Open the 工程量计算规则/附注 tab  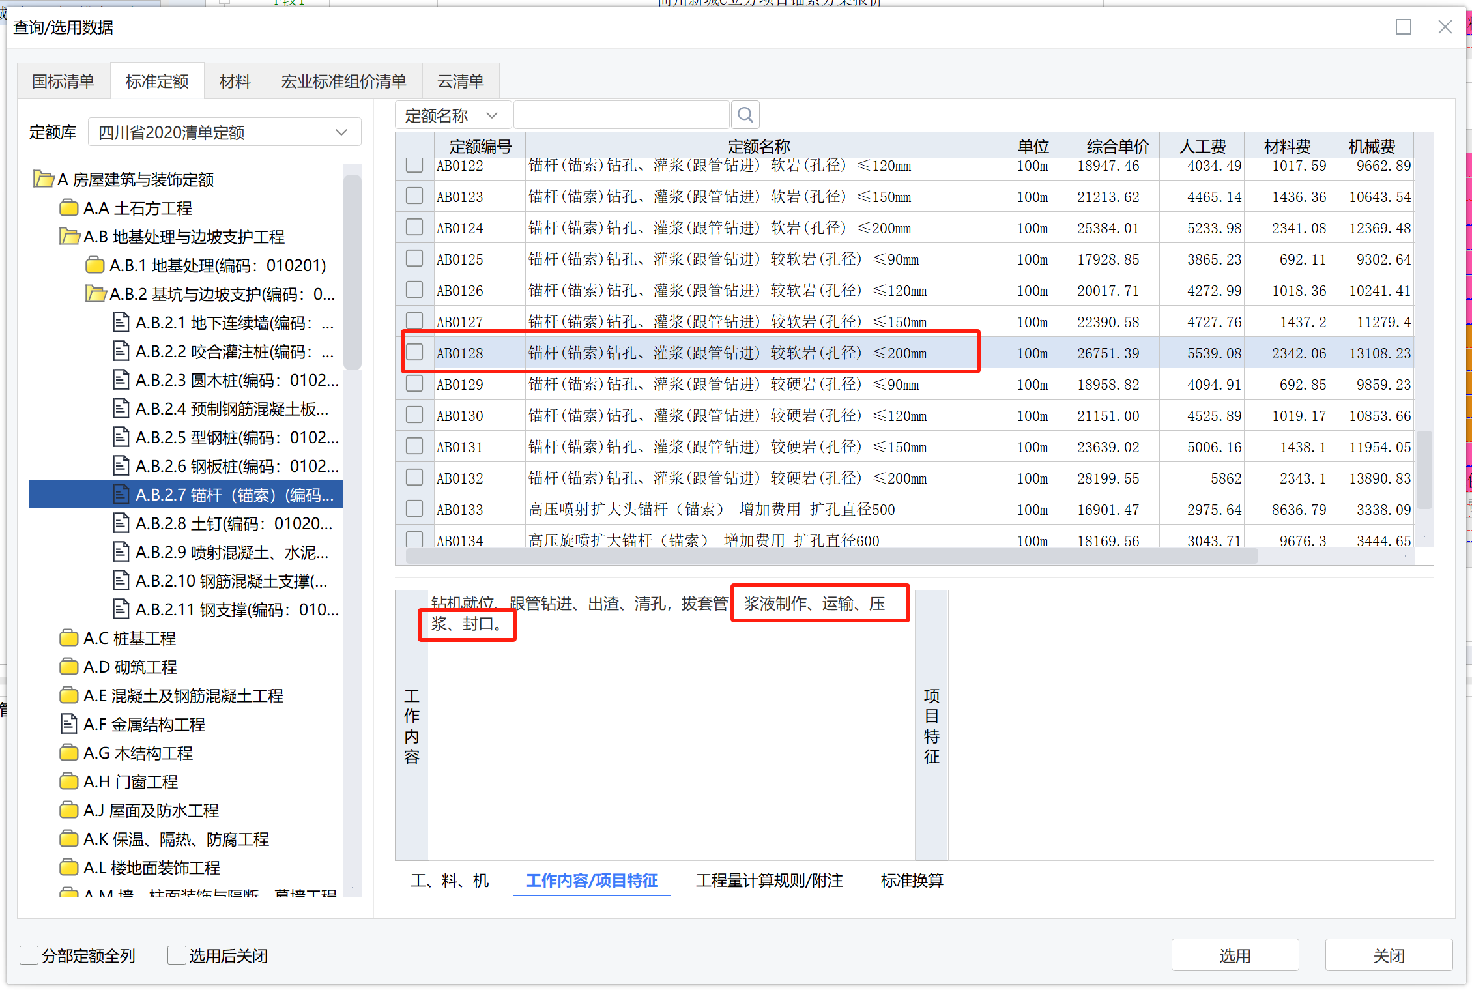click(x=769, y=881)
